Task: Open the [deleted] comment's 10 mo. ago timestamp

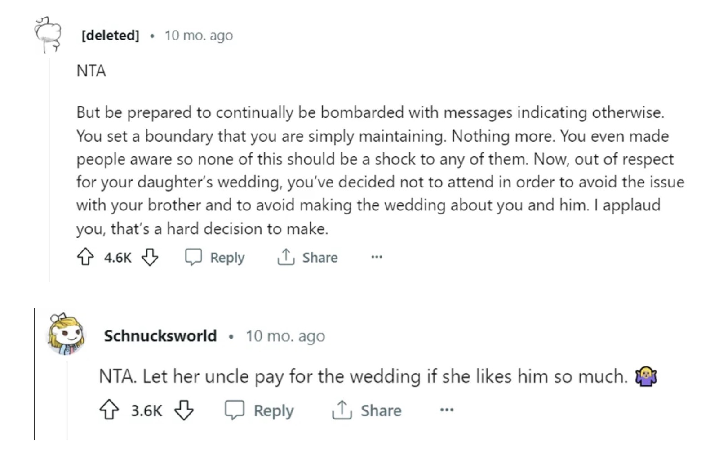Action: click(x=199, y=35)
